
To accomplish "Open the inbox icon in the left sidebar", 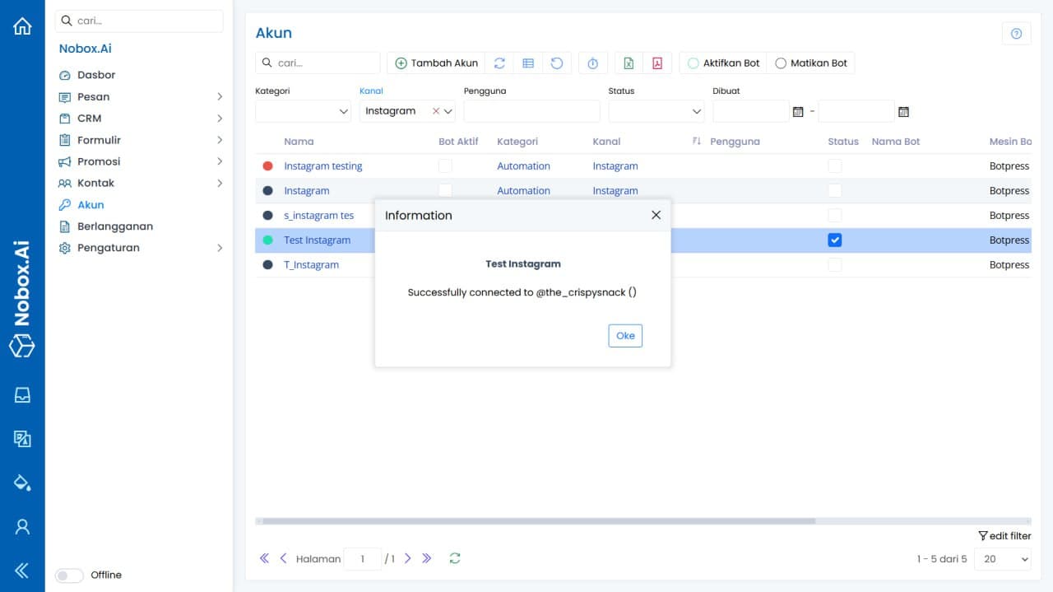I will [x=22, y=394].
